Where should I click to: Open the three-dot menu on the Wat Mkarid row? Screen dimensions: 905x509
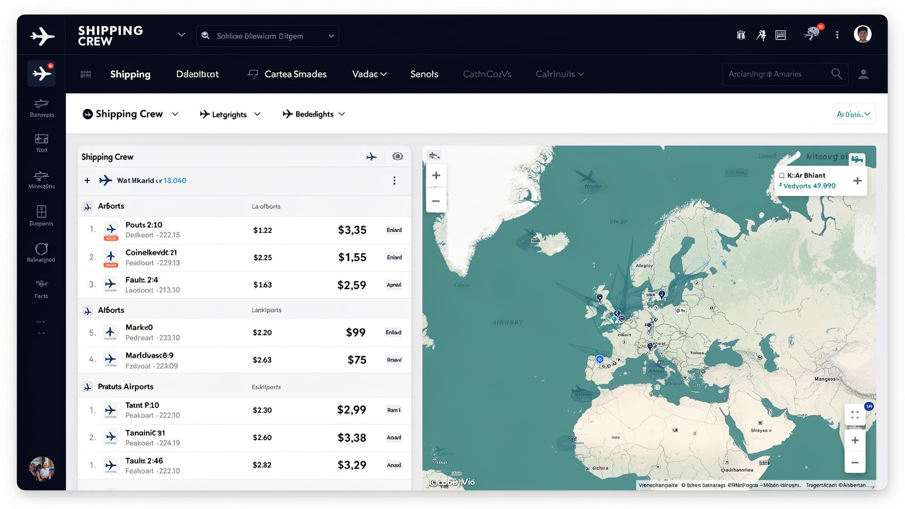[395, 181]
